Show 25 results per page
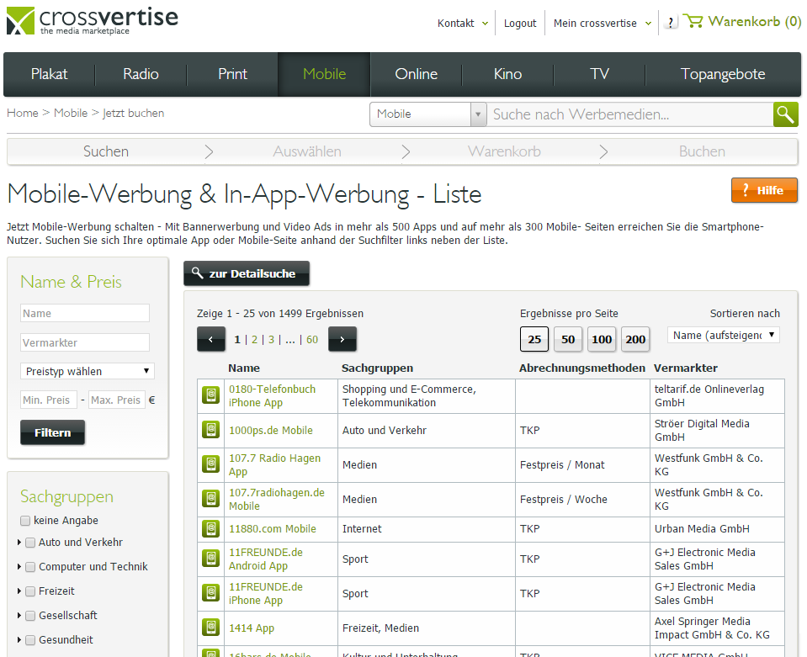 [534, 339]
